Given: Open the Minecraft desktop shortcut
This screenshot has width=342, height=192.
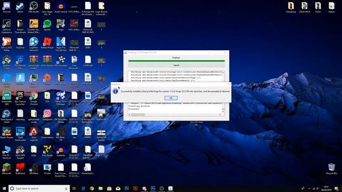Looking at the screenshot, I should click(6, 169).
